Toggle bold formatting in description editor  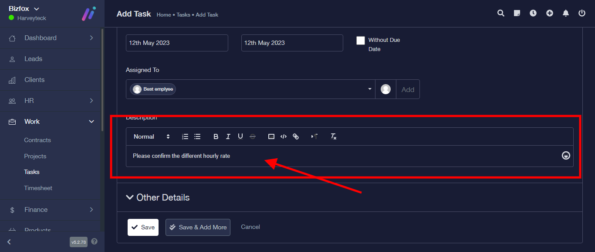pyautogui.click(x=216, y=136)
